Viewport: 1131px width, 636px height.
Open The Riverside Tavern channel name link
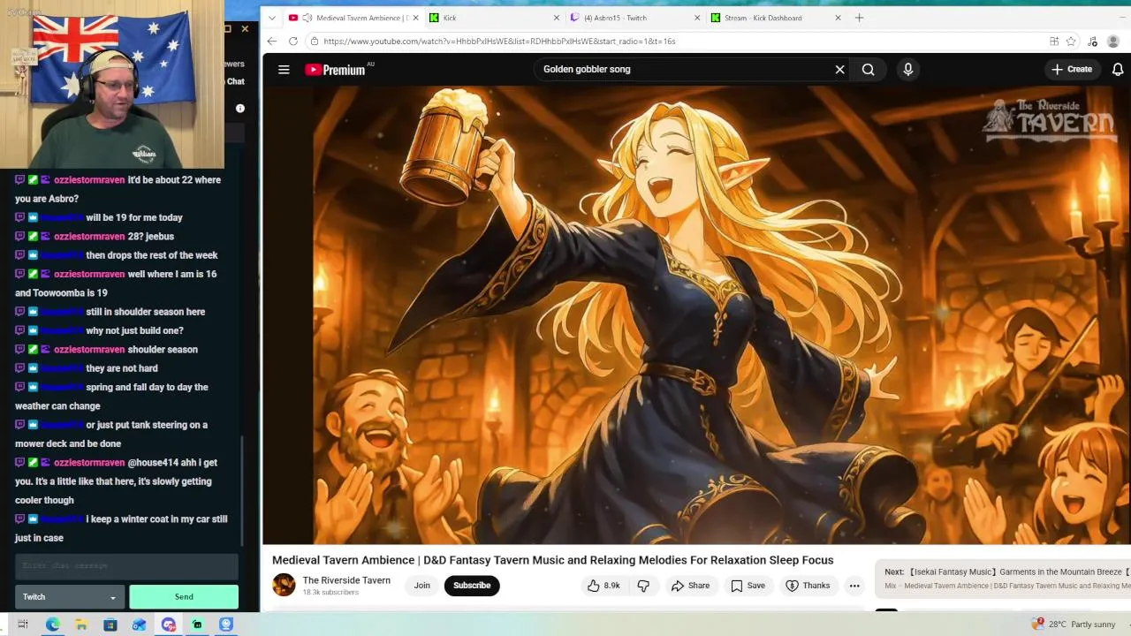pos(346,580)
